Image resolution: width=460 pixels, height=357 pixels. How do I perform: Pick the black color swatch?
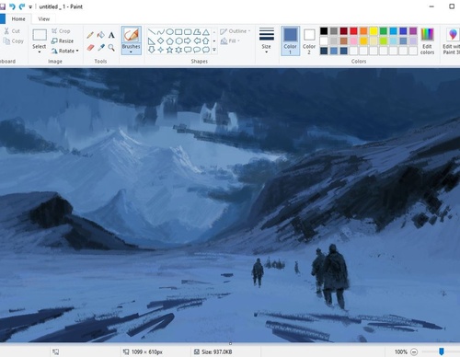point(324,30)
